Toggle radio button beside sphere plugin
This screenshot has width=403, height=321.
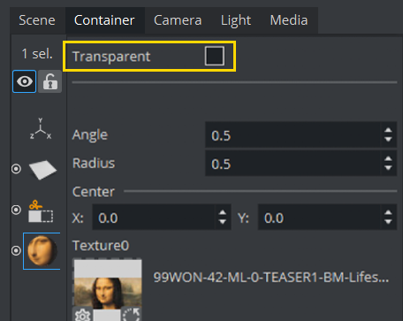tap(16, 250)
